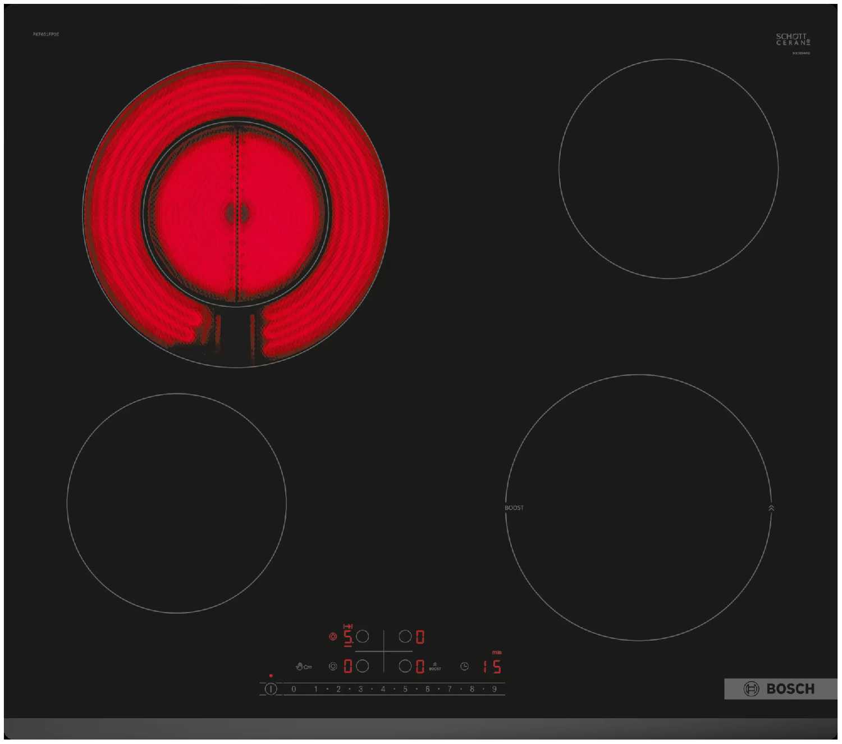Select the top-left cooking zone circle button
842x744 pixels.
[x=363, y=636]
